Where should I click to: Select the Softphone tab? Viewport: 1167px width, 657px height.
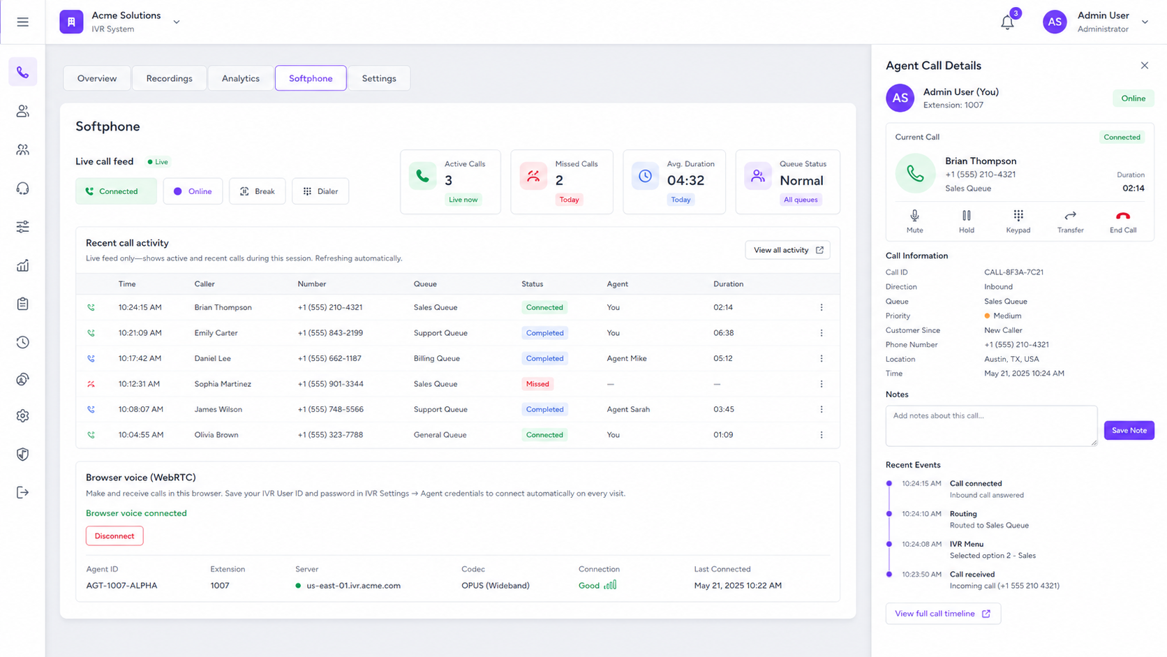[311, 78]
